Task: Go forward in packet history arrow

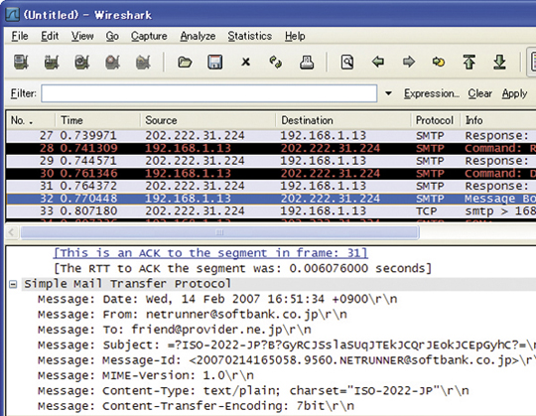Action: (x=409, y=62)
